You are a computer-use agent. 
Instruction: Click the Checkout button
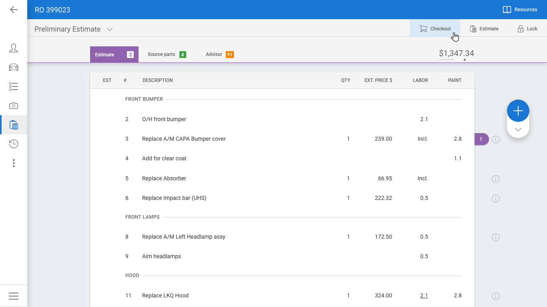click(435, 29)
